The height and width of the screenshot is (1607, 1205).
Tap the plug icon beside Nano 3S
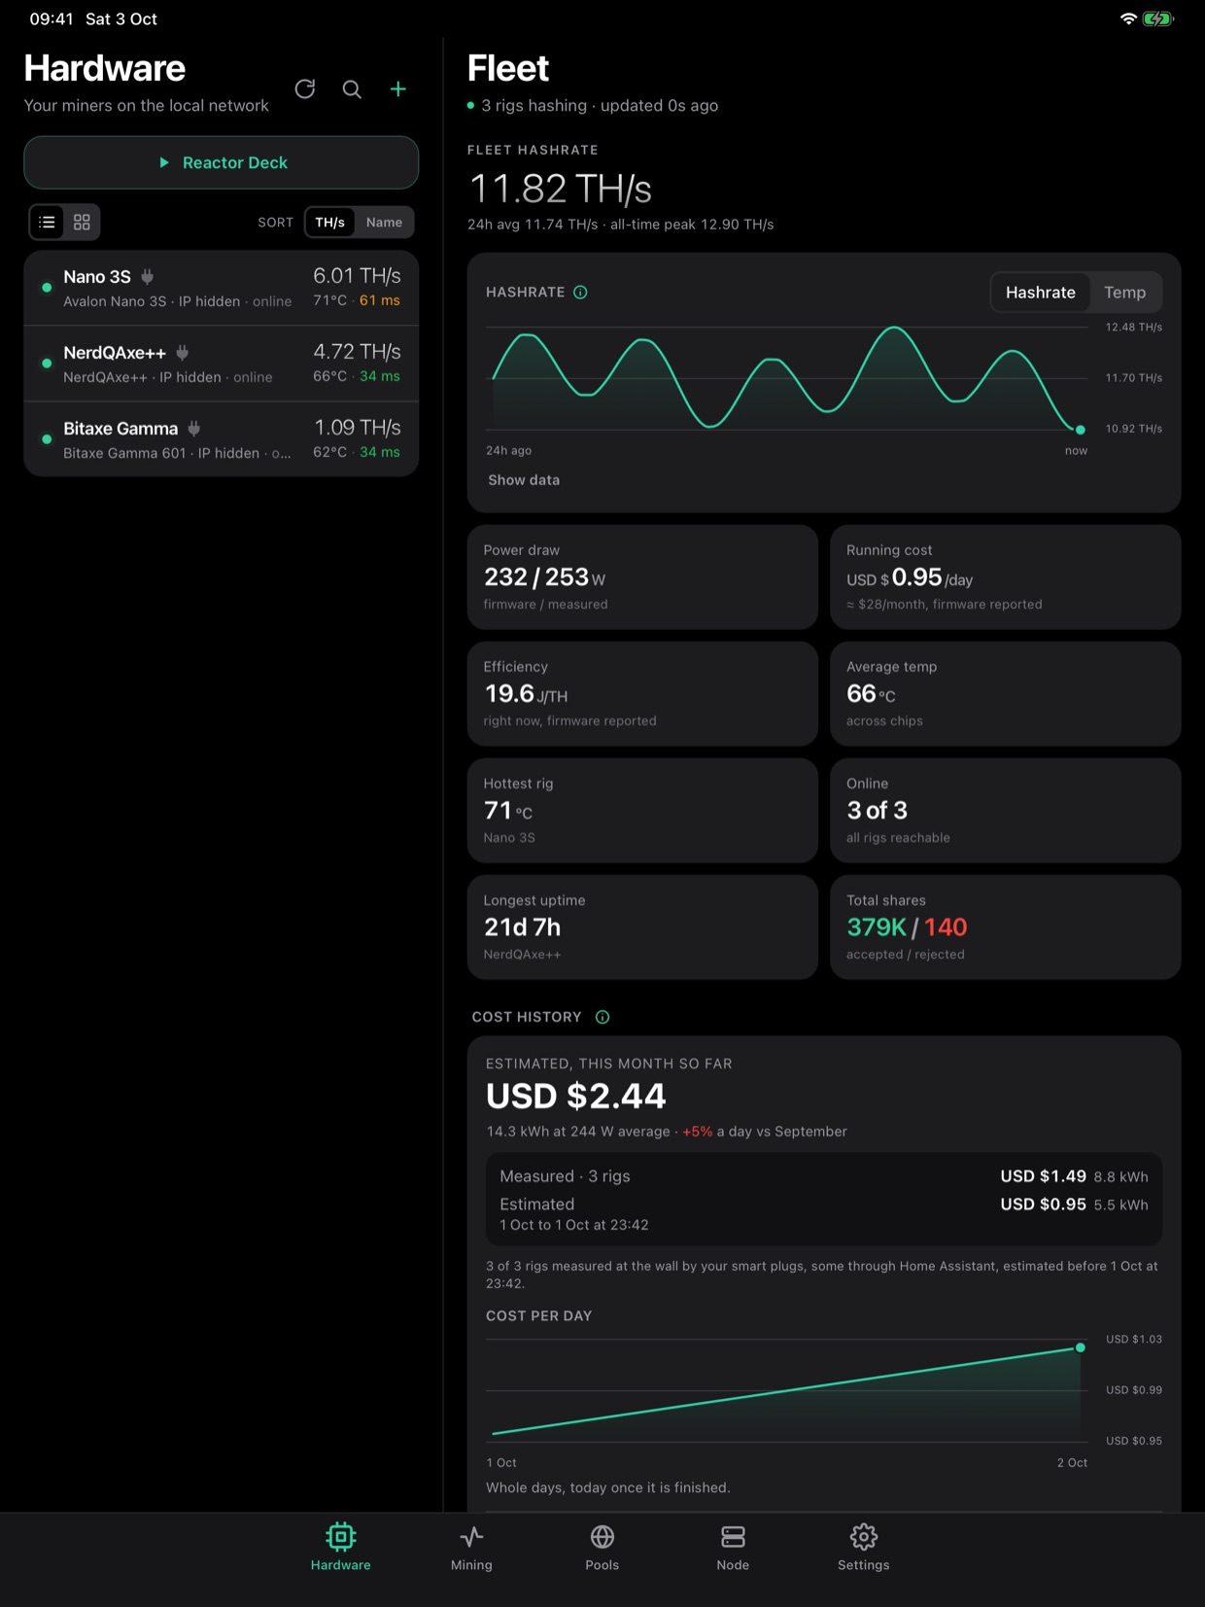click(x=148, y=277)
